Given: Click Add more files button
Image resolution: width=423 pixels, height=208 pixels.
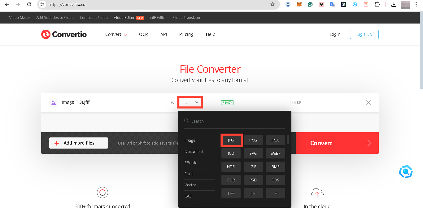Looking at the screenshot, I should coord(79,143).
